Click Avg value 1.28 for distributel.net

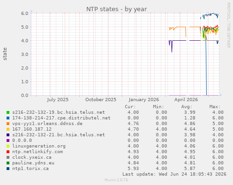point(189,118)
